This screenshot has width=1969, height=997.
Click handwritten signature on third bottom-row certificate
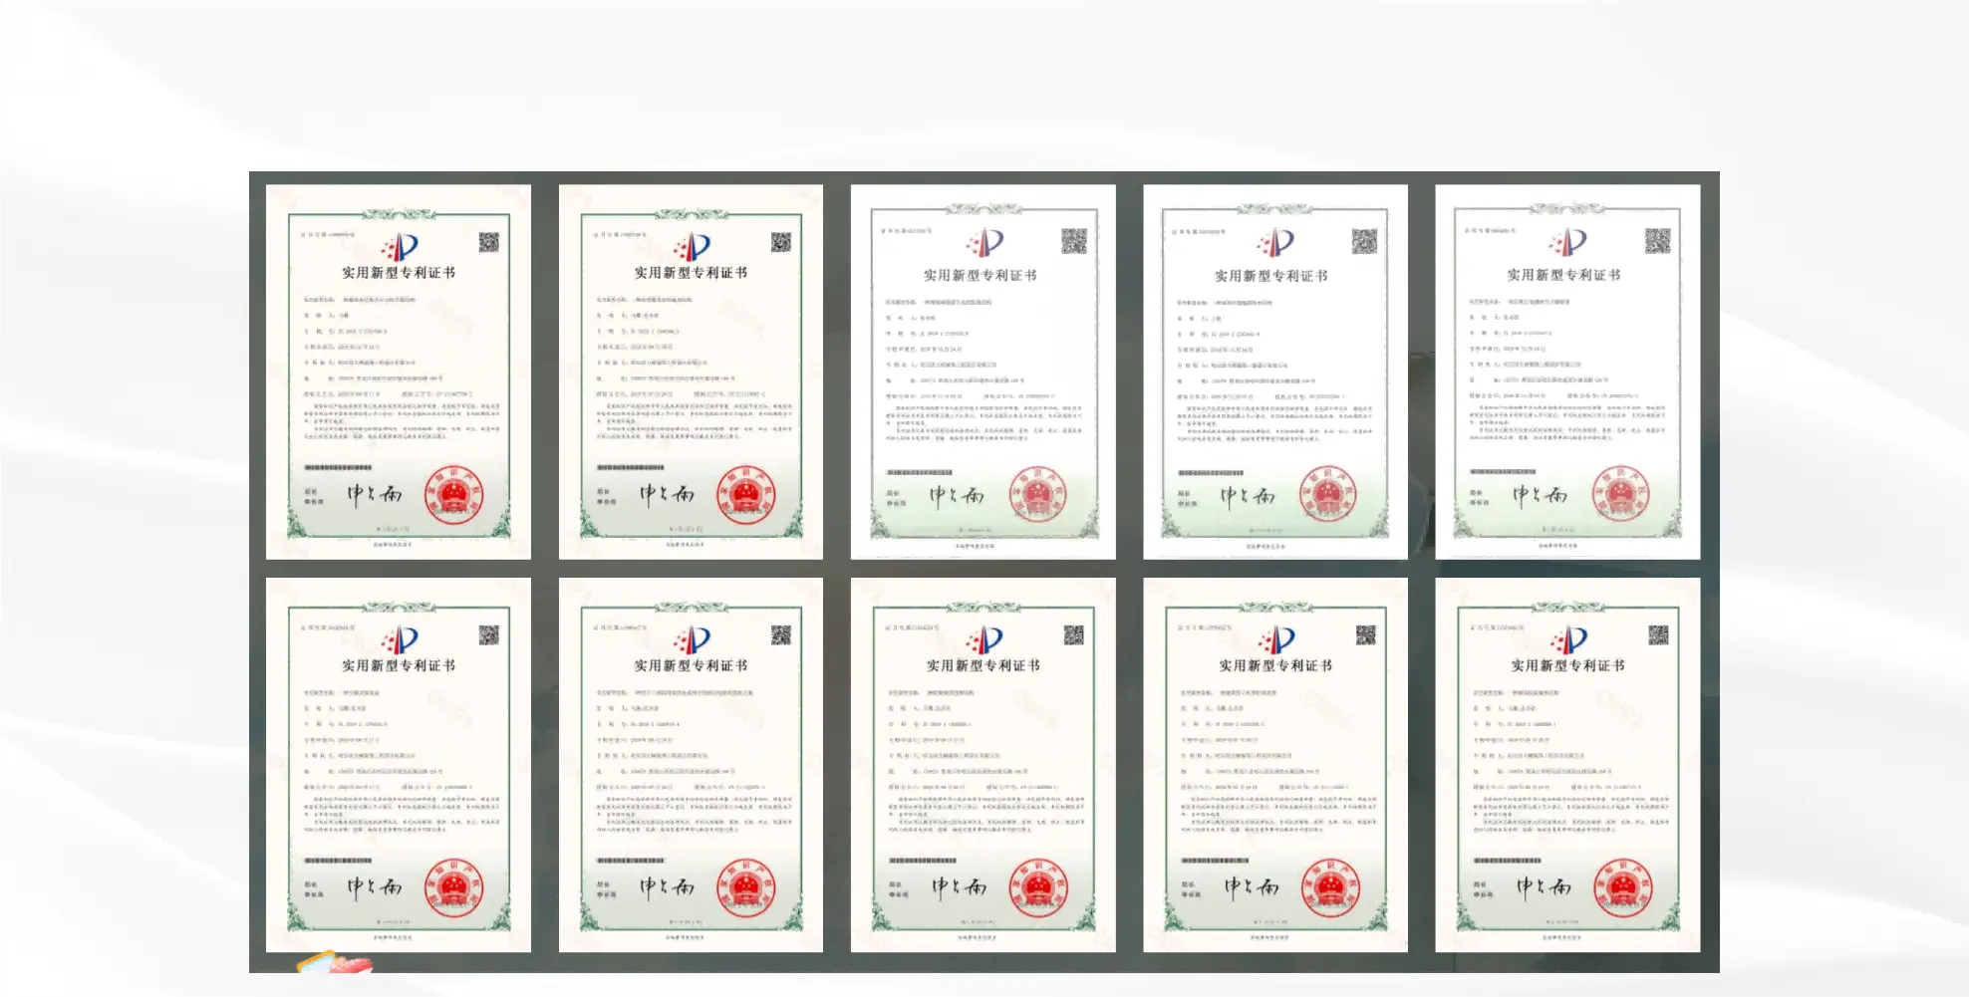coord(959,886)
